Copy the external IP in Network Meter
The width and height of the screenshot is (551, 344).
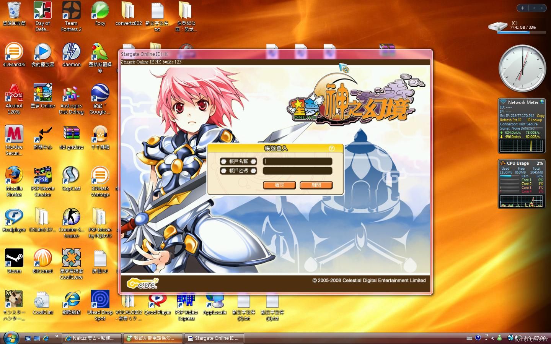click(x=540, y=115)
